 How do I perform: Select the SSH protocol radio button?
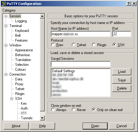tap(114, 45)
